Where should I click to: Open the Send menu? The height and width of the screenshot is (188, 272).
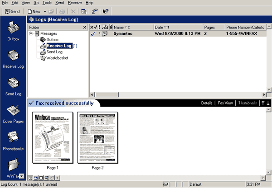60,3
